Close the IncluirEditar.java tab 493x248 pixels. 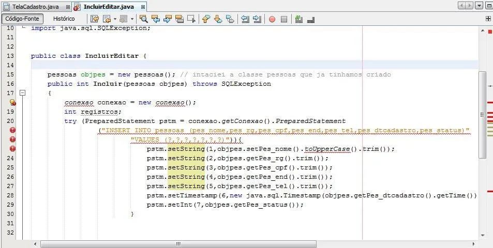(143, 7)
